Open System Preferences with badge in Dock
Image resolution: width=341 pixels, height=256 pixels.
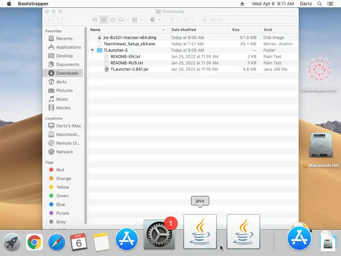pos(159,235)
